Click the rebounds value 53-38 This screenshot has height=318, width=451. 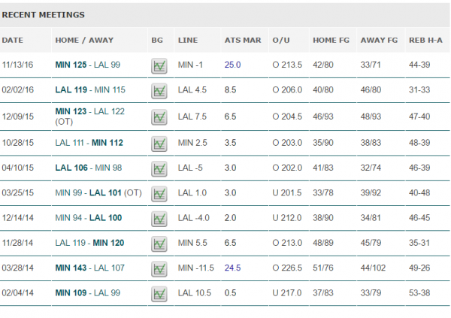tap(419, 293)
